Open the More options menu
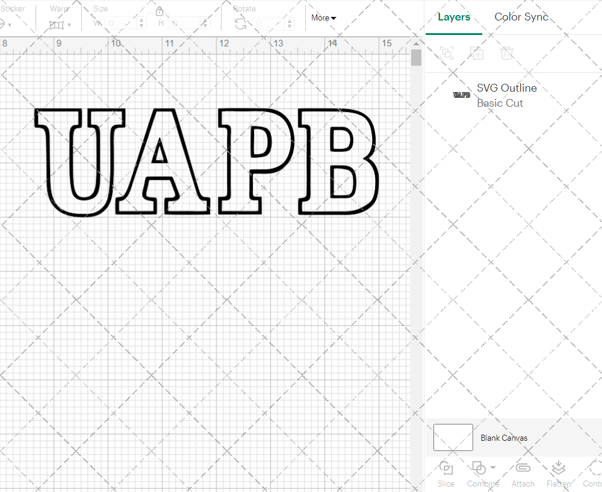The width and height of the screenshot is (602, 492). [x=323, y=18]
